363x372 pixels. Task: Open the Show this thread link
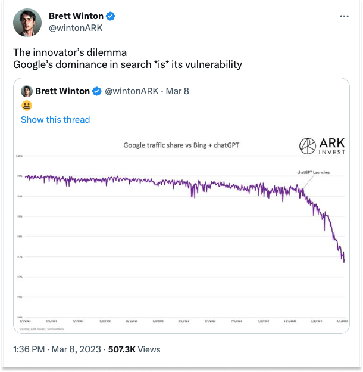tap(55, 120)
